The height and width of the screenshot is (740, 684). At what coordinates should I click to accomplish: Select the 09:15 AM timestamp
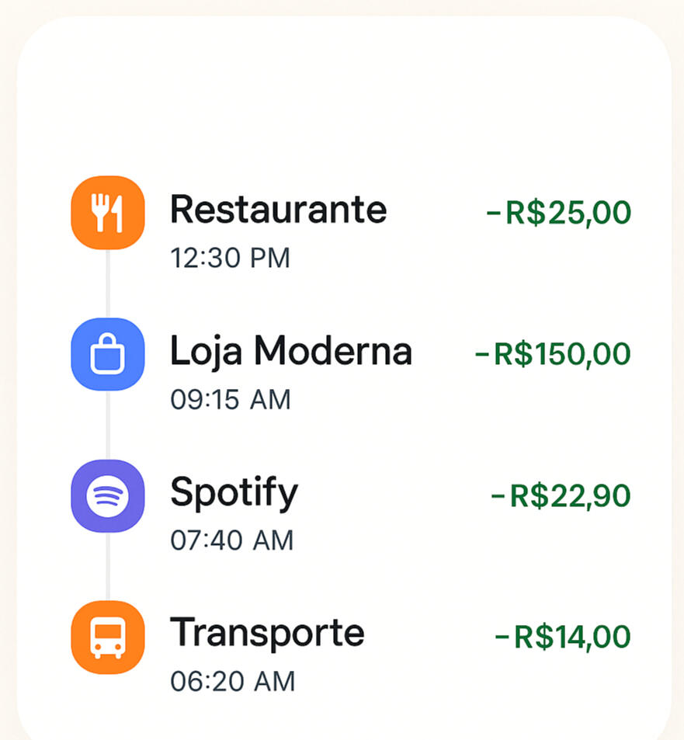pos(230,399)
